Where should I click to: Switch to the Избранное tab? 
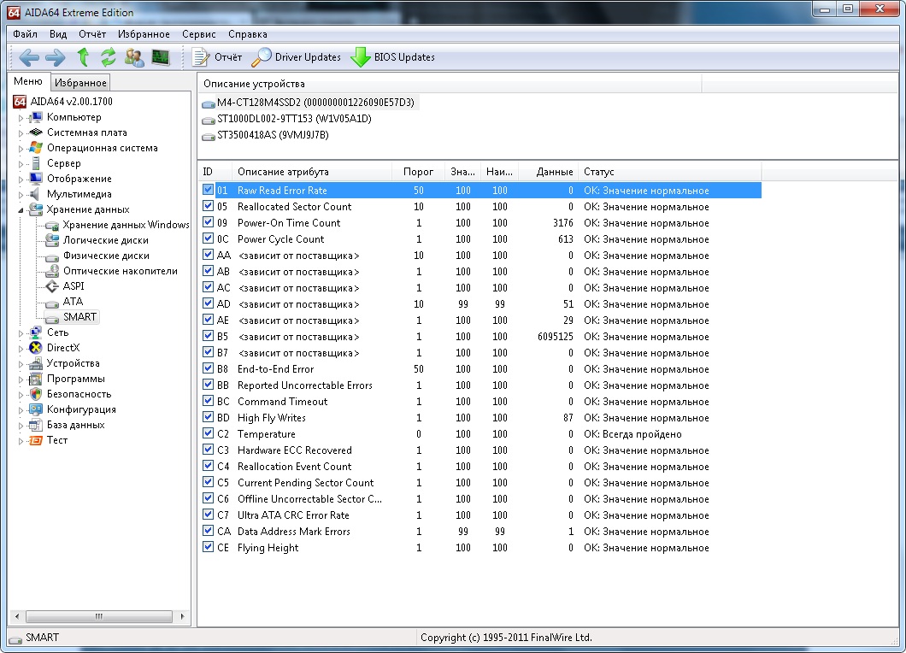pos(80,83)
